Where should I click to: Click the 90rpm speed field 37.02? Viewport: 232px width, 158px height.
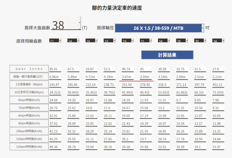(55, 124)
